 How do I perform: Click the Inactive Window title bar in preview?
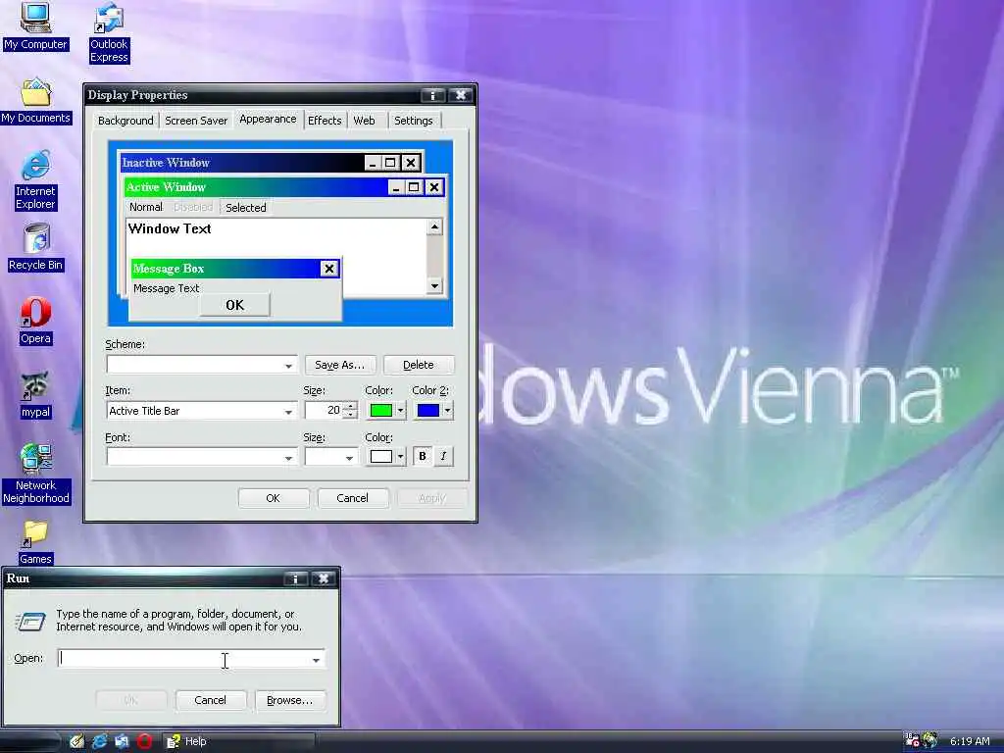(x=242, y=163)
